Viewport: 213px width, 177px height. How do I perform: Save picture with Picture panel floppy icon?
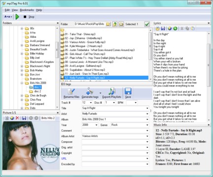point(24,118)
